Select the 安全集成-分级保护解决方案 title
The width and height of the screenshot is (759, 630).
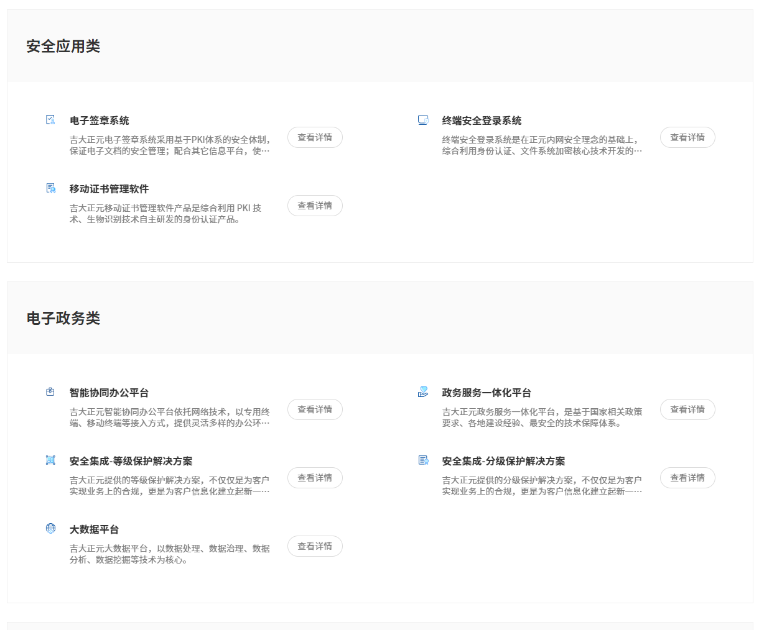[x=504, y=461]
